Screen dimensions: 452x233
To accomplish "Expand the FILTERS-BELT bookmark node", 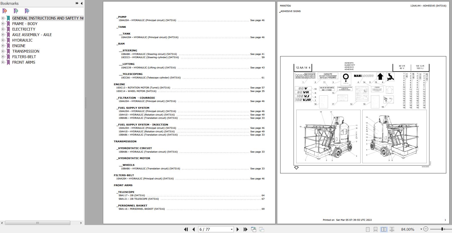I will (3, 57).
